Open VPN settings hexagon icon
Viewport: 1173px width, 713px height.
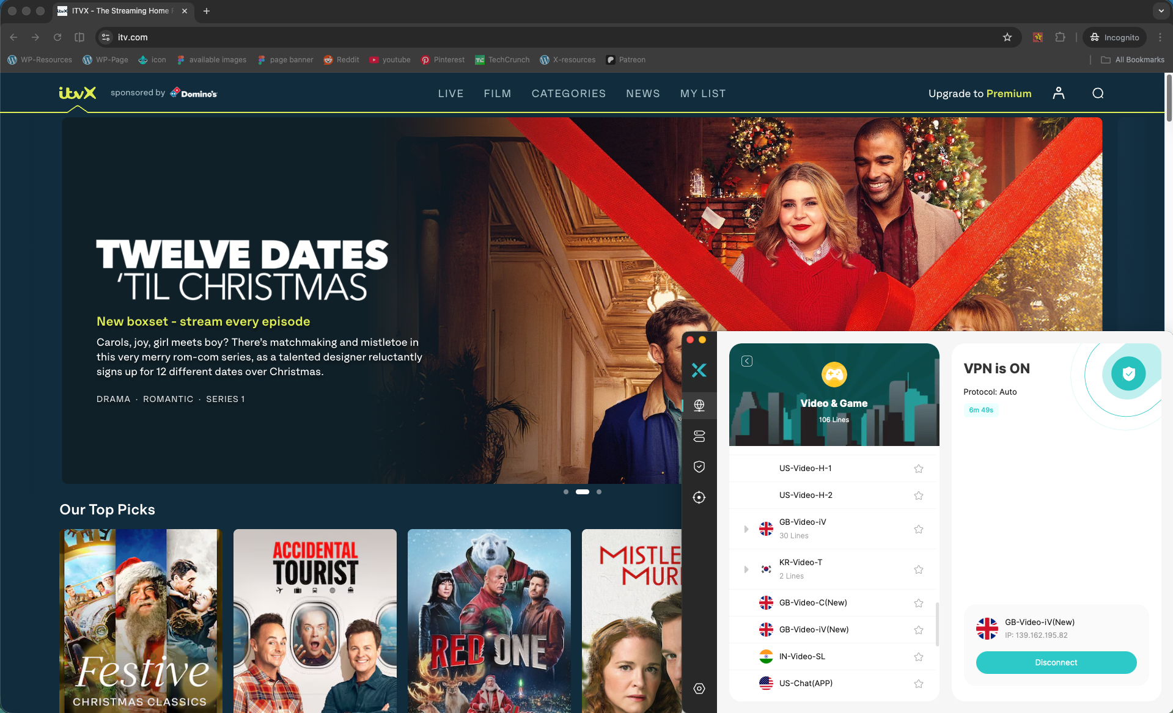point(699,689)
